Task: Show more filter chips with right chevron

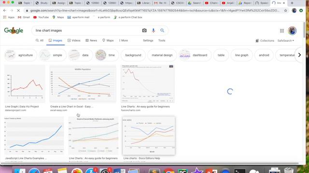Action: pyautogui.click(x=299, y=55)
